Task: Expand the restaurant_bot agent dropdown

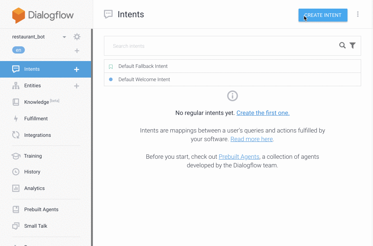Action: [64, 37]
